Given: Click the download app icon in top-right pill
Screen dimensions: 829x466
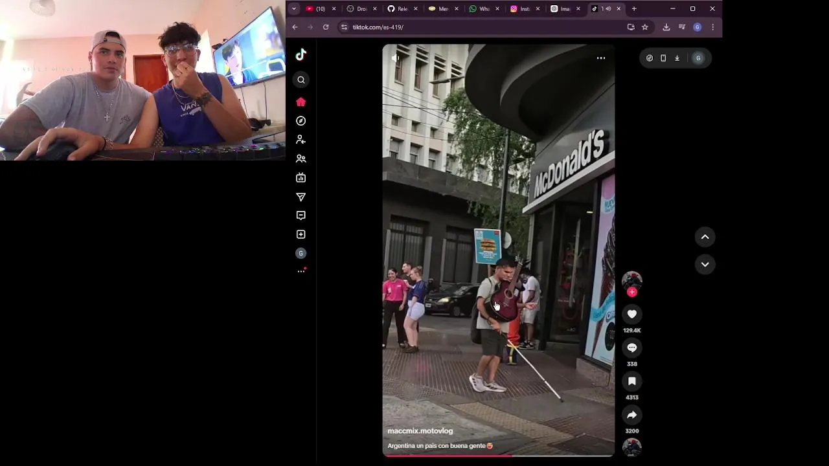Looking at the screenshot, I should click(677, 58).
